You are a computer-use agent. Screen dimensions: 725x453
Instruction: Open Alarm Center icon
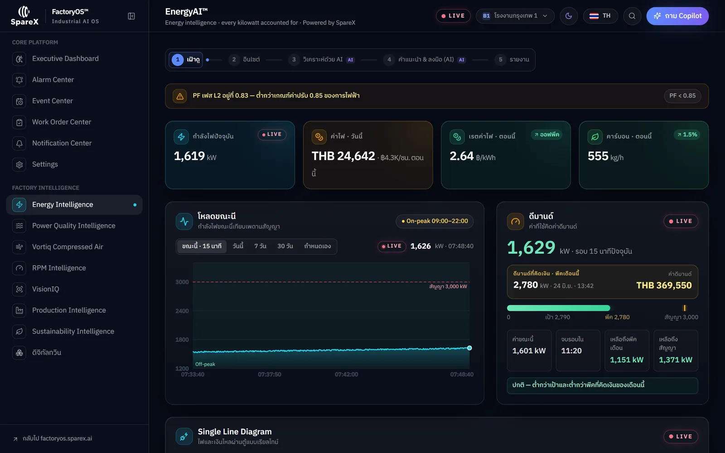point(19,80)
